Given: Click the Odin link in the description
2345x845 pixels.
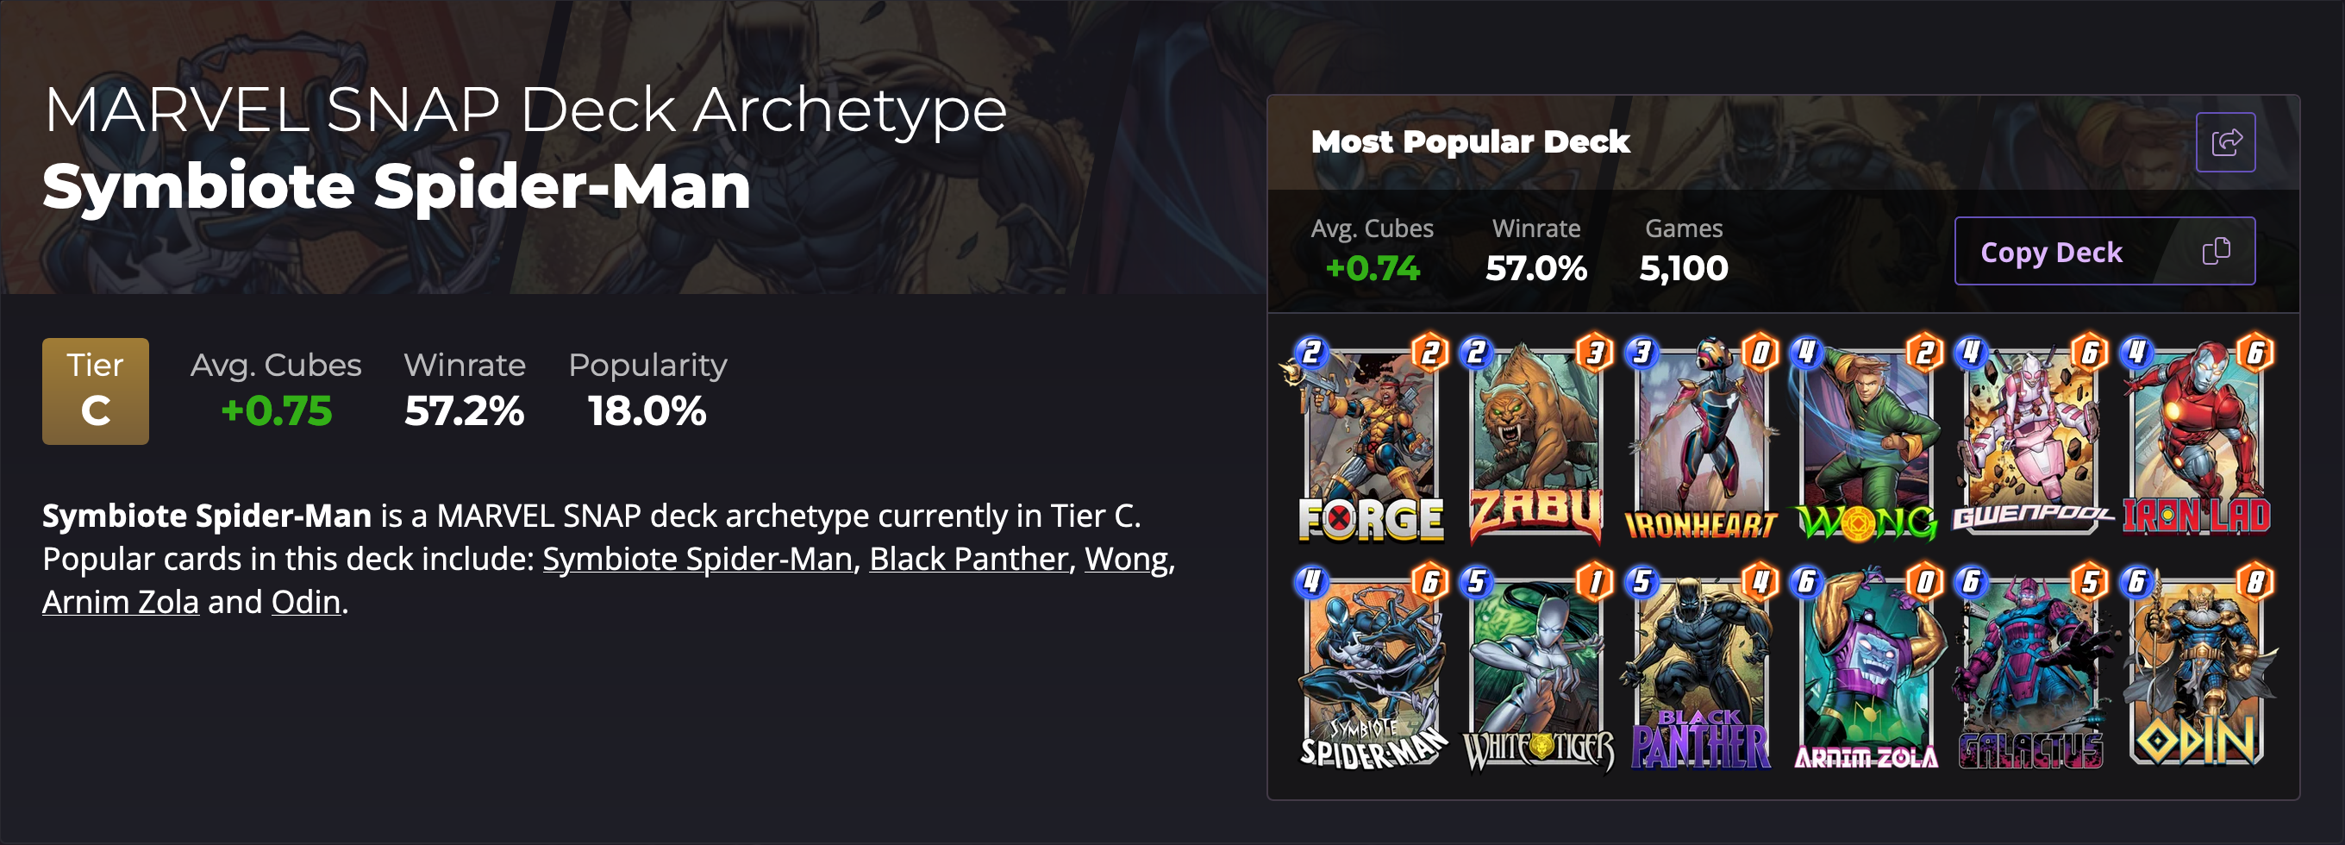Looking at the screenshot, I should (306, 602).
